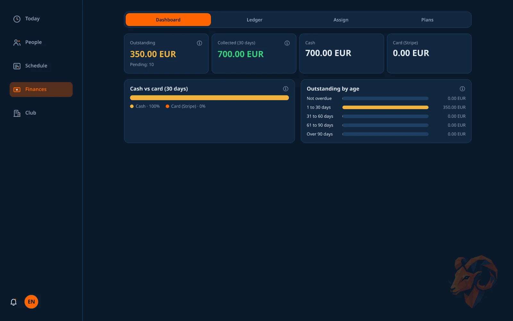Switch to the Assign tab

[341, 20]
